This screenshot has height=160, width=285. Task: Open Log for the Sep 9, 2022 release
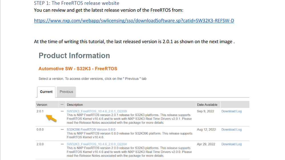pos(239,111)
